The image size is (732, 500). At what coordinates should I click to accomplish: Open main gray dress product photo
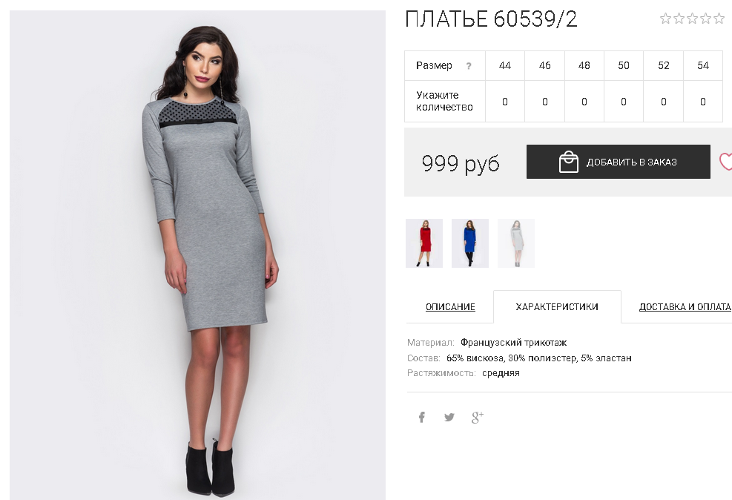point(197,255)
